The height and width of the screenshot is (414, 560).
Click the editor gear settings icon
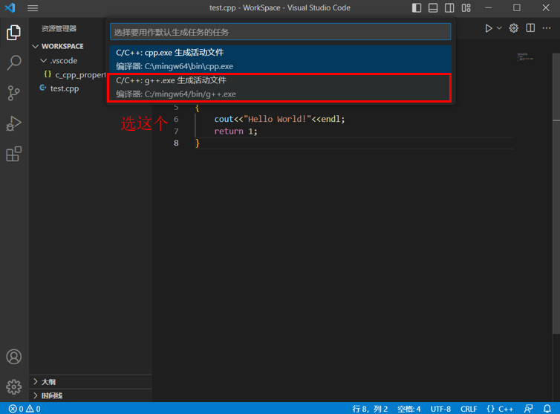[513, 28]
